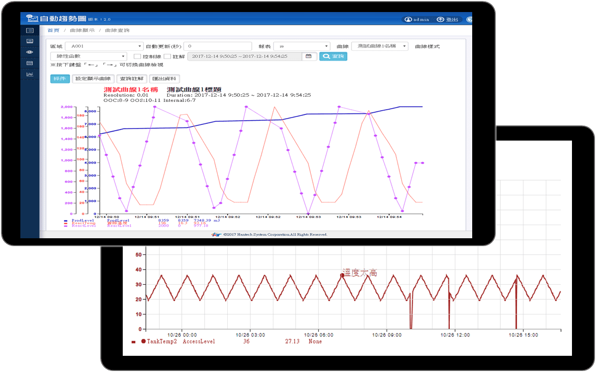Expand the 曲線 測試曲線1名稱 dropdown
Viewport: 596px width, 372px height.
coord(380,46)
